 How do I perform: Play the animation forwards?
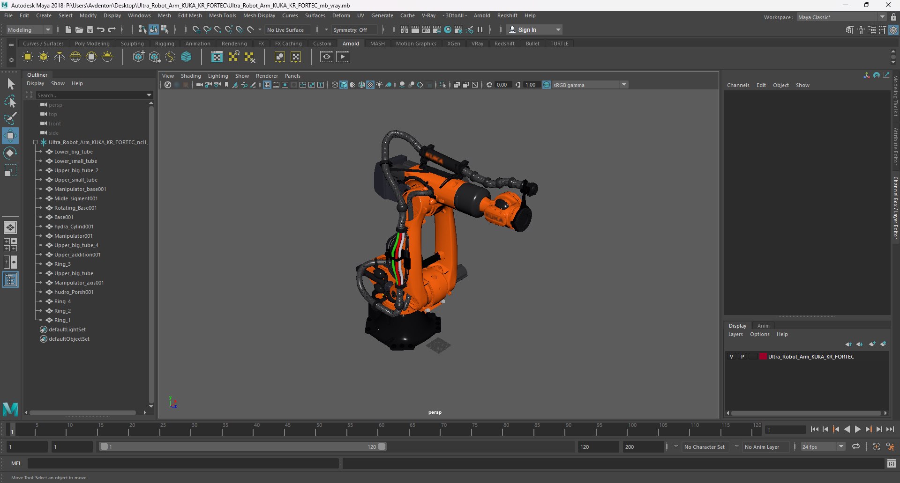[858, 429]
